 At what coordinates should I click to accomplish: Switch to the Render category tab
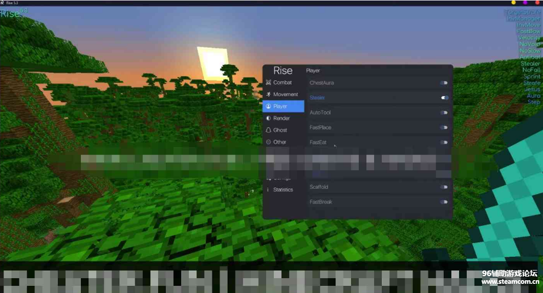281,118
